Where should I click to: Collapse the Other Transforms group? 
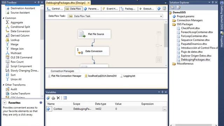tap(3, 85)
